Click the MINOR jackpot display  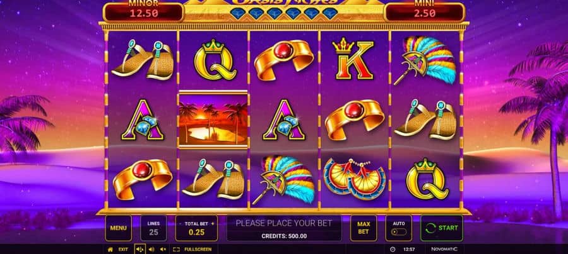point(143,12)
